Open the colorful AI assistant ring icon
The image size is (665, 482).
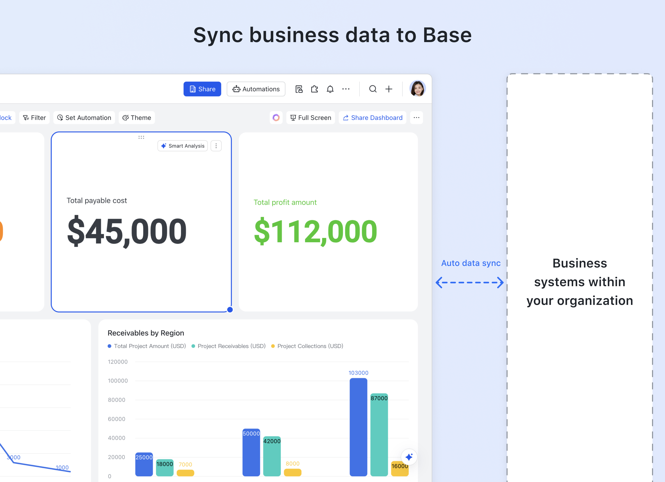[x=276, y=118]
